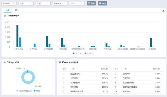Viewport: 167px width, 97px height.
Task: Click the 查询 search button
Action: (x=103, y=3)
